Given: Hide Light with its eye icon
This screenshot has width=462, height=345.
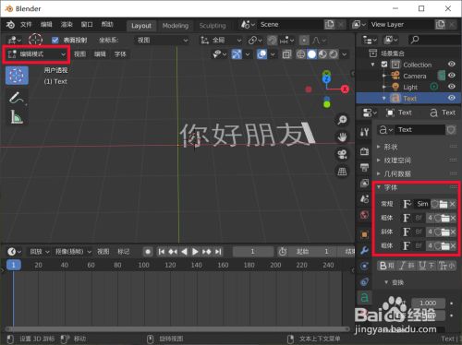Looking at the screenshot, I should [452, 87].
